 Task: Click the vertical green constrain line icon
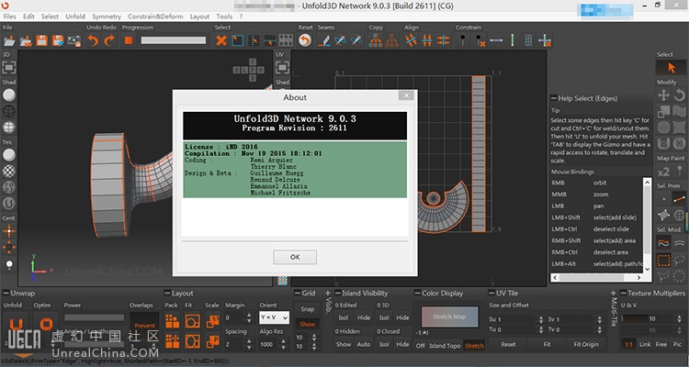(512, 40)
